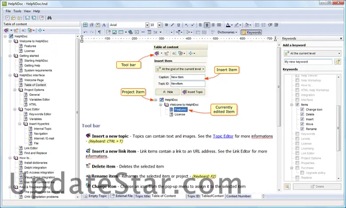Check the Project Options keyword checkbox
346x208 pixels.
pos(297,158)
